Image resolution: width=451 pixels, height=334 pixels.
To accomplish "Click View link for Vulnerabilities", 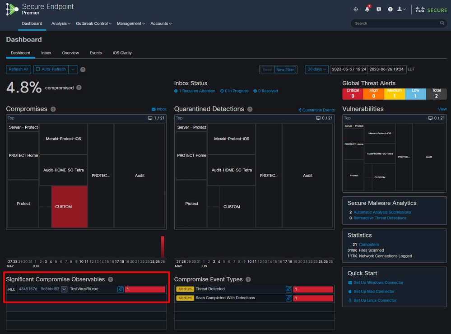I will [442, 109].
